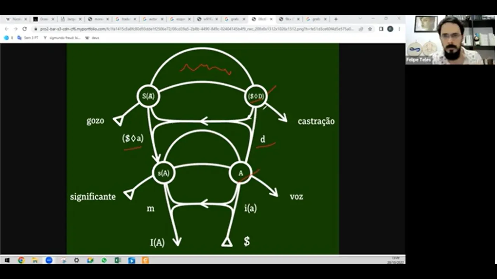Click the address bar URL
This screenshot has width=497, height=279.
point(196,29)
